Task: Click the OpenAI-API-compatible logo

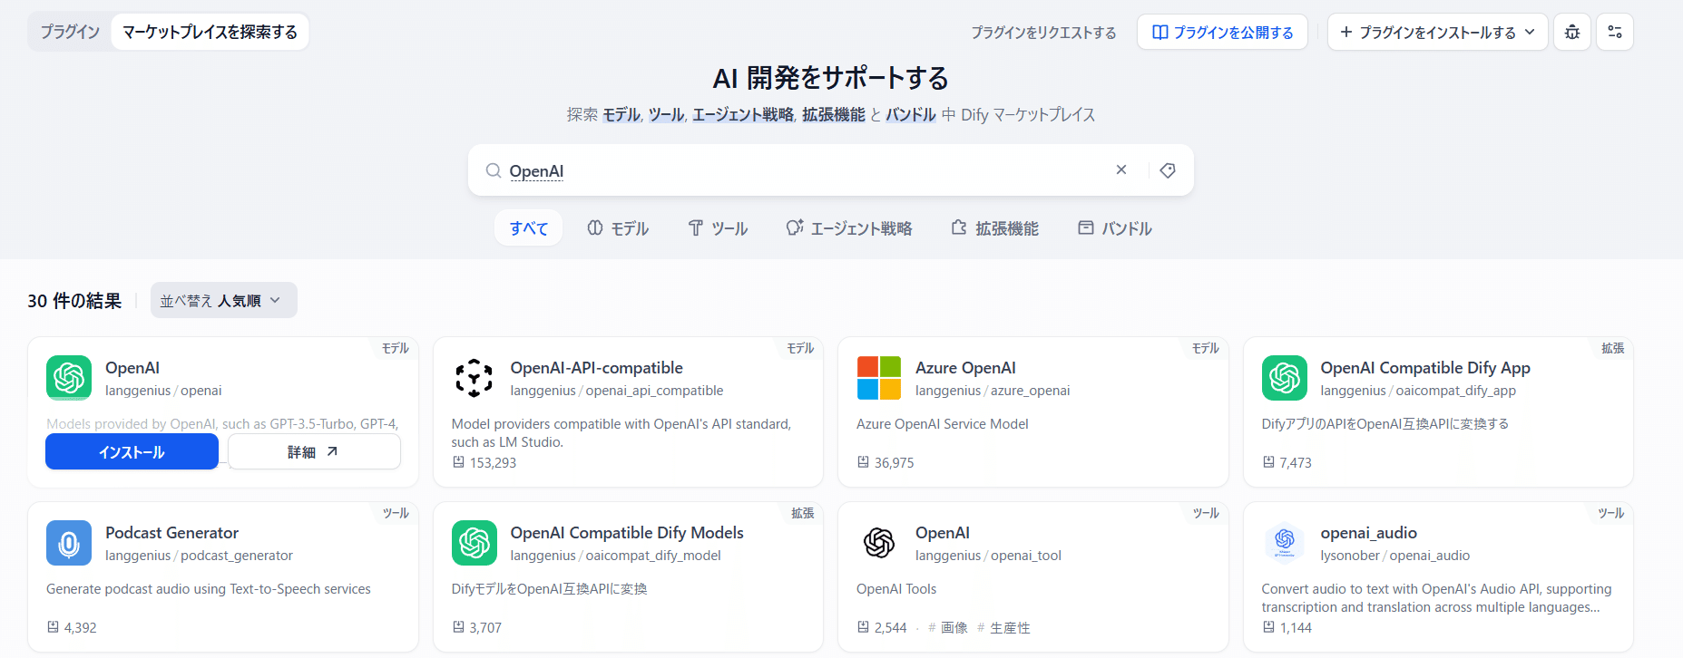Action: [474, 378]
